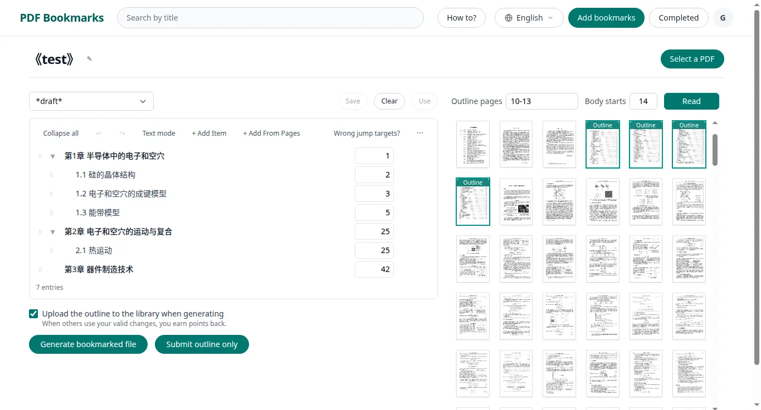Grab the drag handle of 1.3 能带模型
Viewport: 761px width, 410px height.
[51, 213]
